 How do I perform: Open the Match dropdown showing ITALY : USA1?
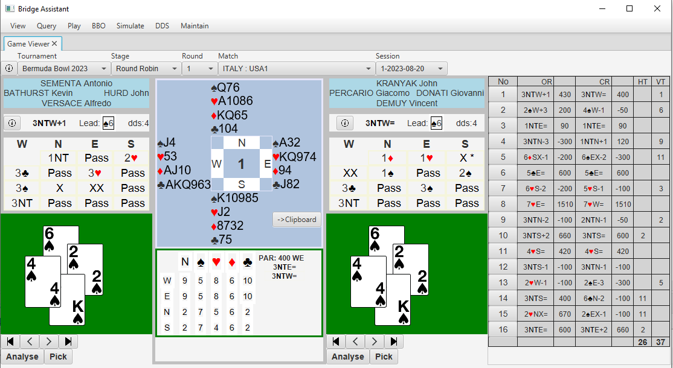coord(295,69)
